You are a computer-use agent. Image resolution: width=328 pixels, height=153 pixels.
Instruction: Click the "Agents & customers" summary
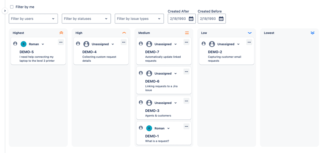158,116
